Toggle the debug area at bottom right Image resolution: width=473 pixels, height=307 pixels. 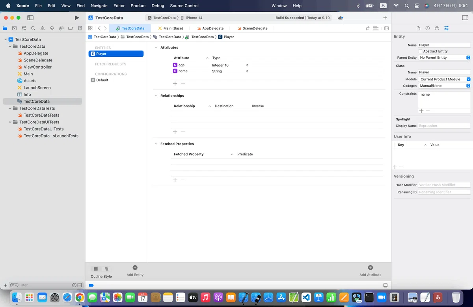pyautogui.click(x=385, y=285)
